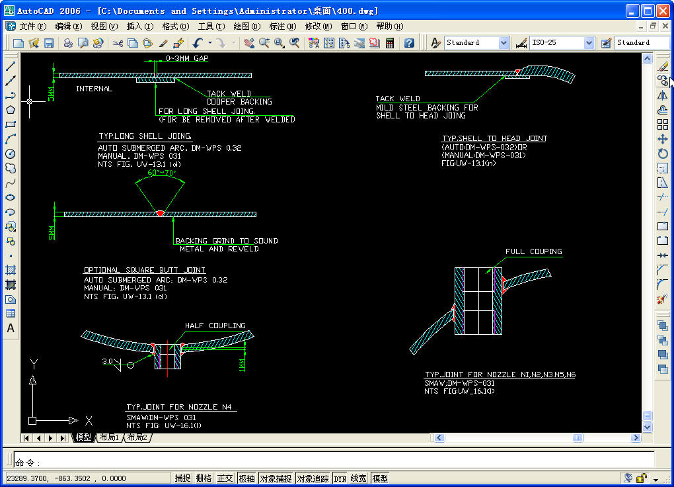Activate the Arc drawing tool

[11, 139]
